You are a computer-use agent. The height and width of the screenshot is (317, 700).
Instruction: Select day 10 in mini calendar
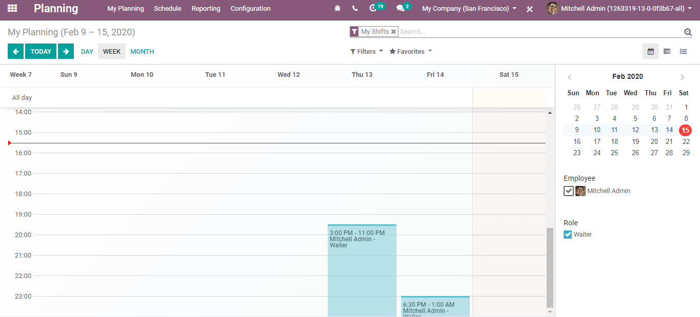click(x=597, y=130)
